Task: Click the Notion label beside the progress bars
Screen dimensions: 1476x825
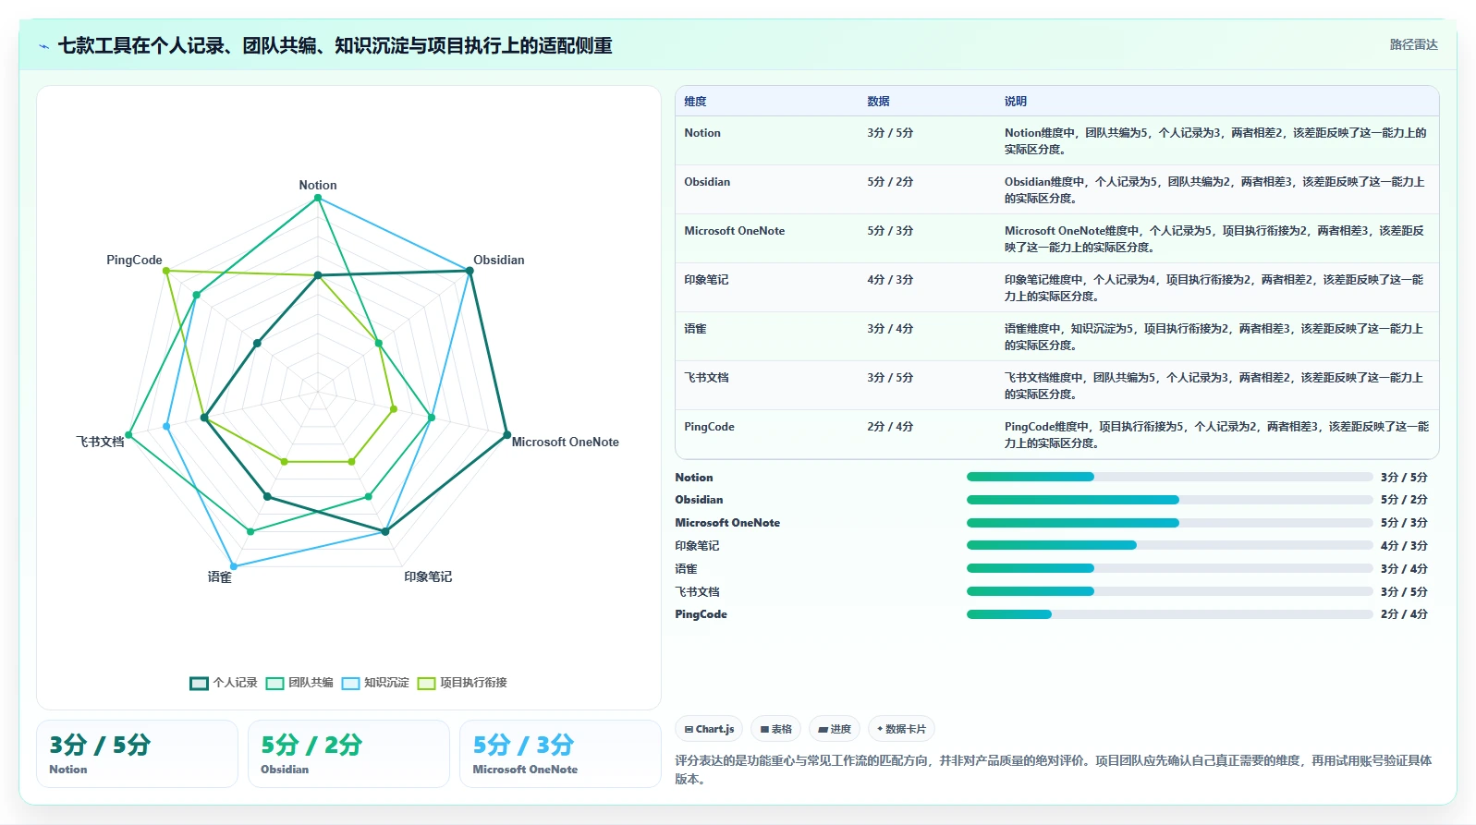Action: pos(694,478)
